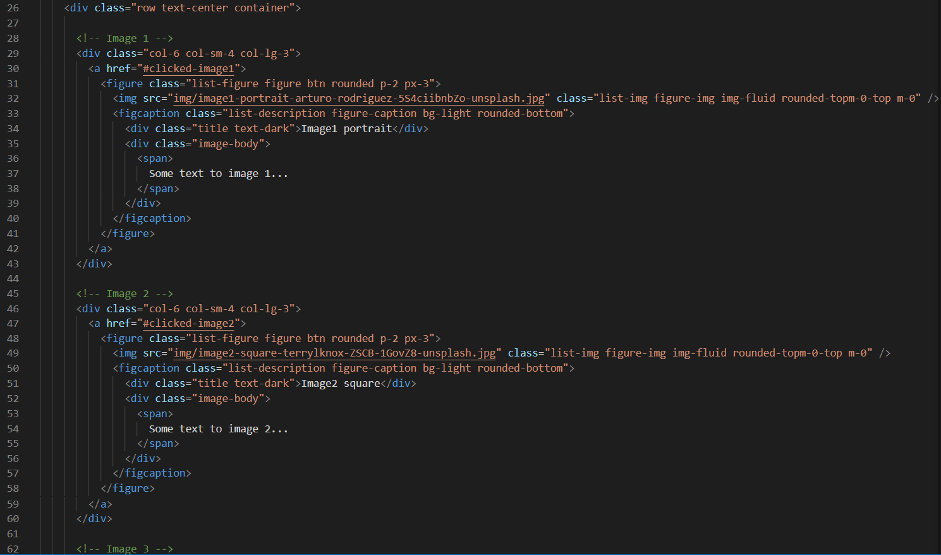The image size is (941, 555).
Task: Click "Some text to image 2..."
Action: [219, 429]
